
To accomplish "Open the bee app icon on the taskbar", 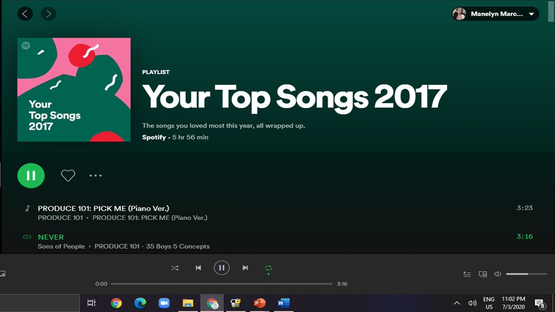I will coord(236,303).
